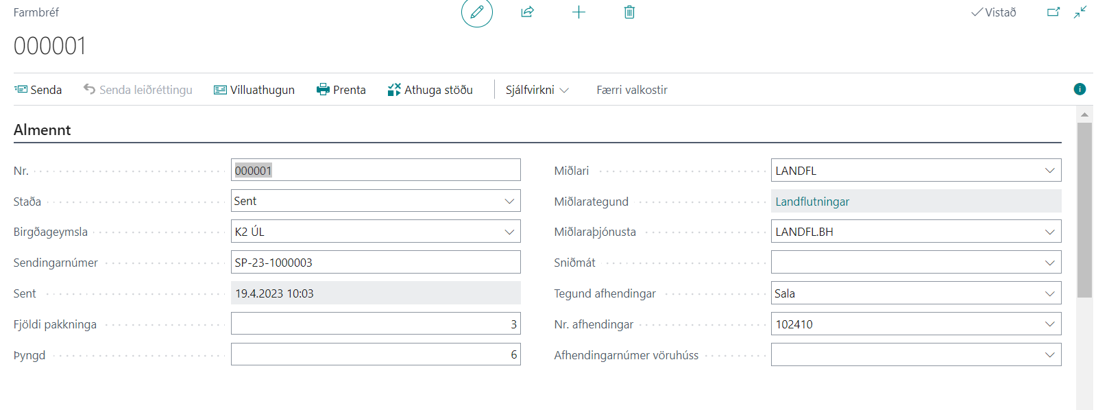The height and width of the screenshot is (410, 1109).
Task: Click the vertical scrollbar thumb
Action: click(1084, 209)
